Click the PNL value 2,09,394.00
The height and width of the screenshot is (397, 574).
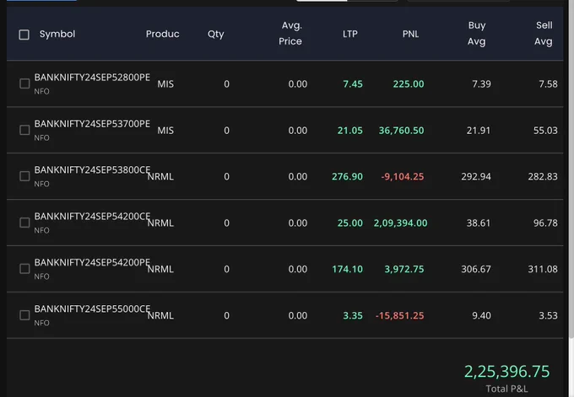(x=400, y=223)
